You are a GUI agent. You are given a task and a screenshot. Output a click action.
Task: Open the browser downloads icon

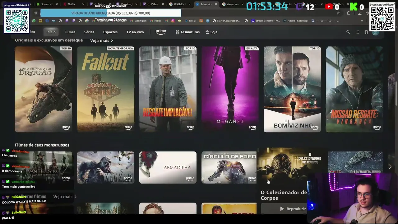click(360, 13)
